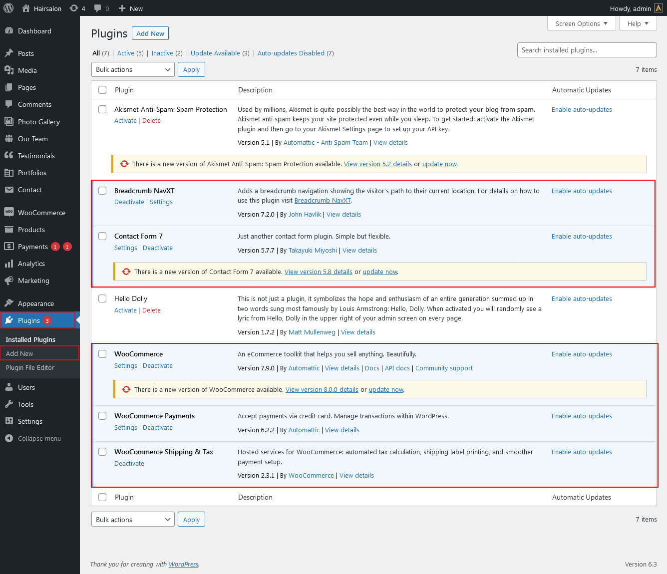Image resolution: width=667 pixels, height=574 pixels.
Task: Click the Plugins menu item with badge 3
Action: 37,320
